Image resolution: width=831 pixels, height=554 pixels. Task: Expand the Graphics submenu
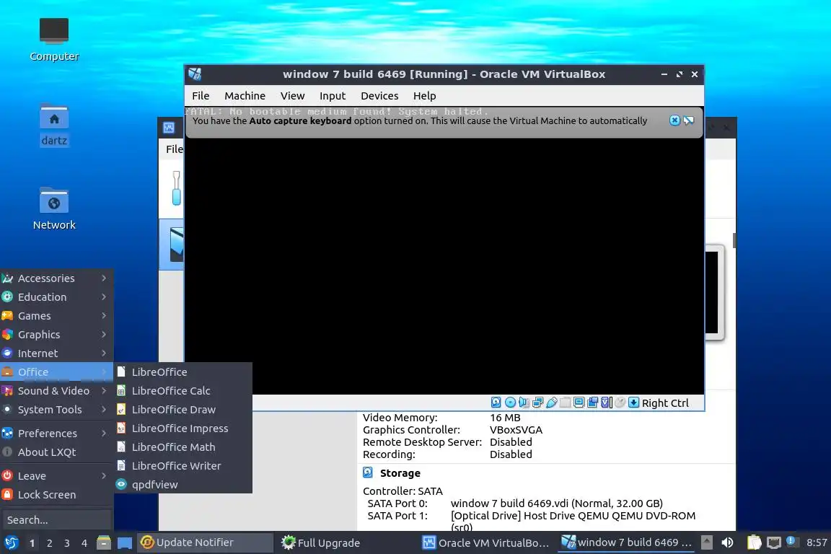click(x=57, y=335)
